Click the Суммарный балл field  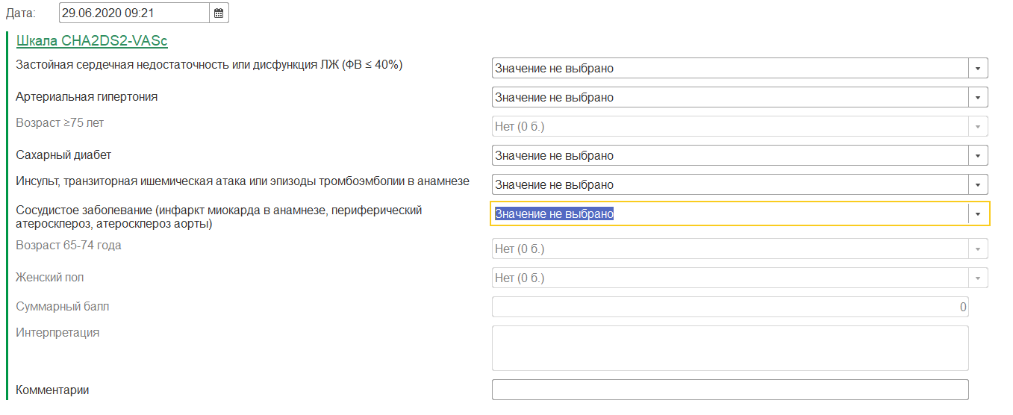click(729, 308)
